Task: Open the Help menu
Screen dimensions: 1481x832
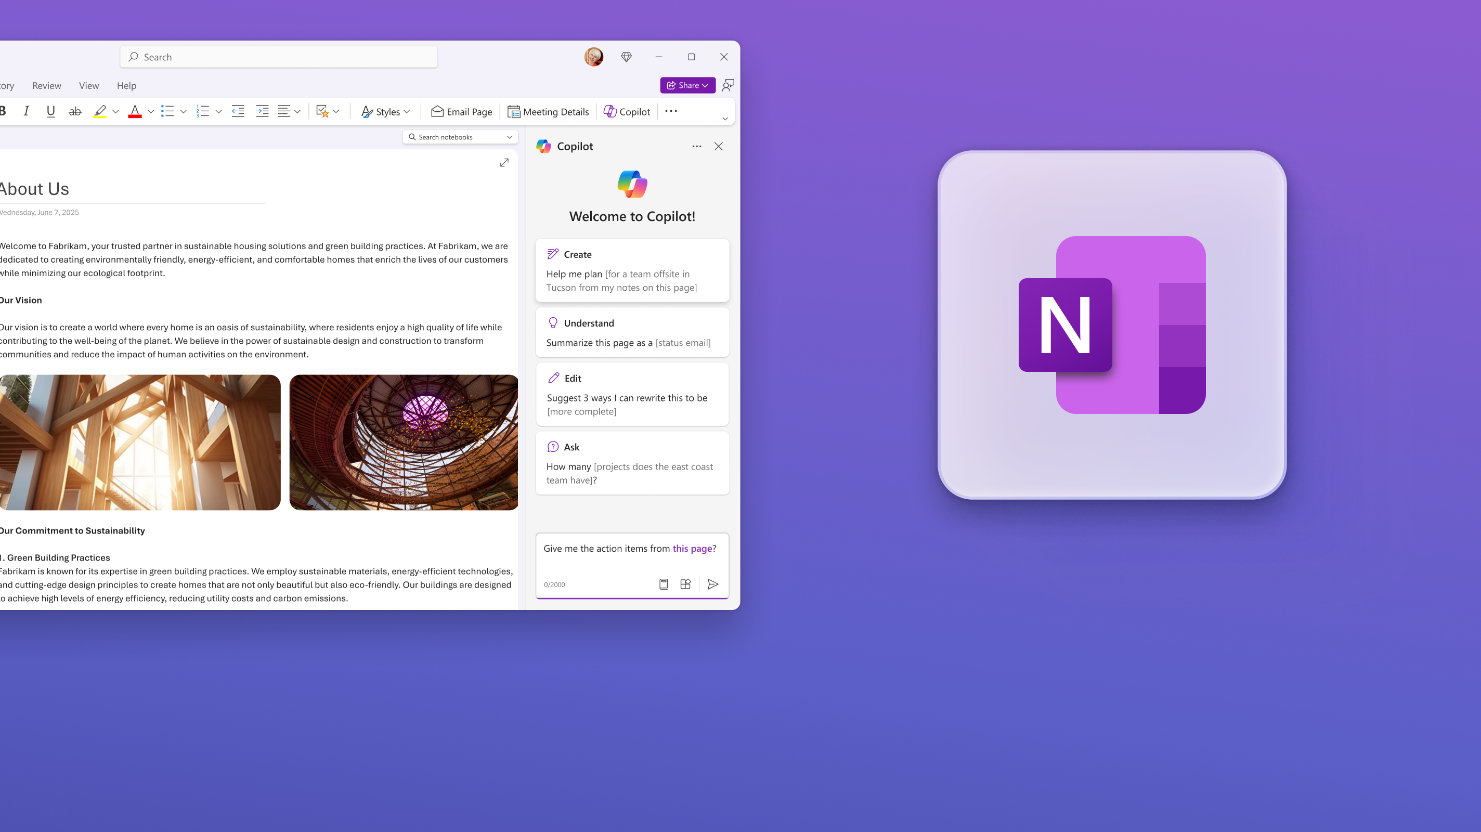Action: pyautogui.click(x=126, y=85)
